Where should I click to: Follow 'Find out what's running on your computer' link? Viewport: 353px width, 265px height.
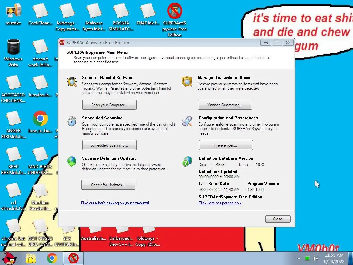coord(115,203)
